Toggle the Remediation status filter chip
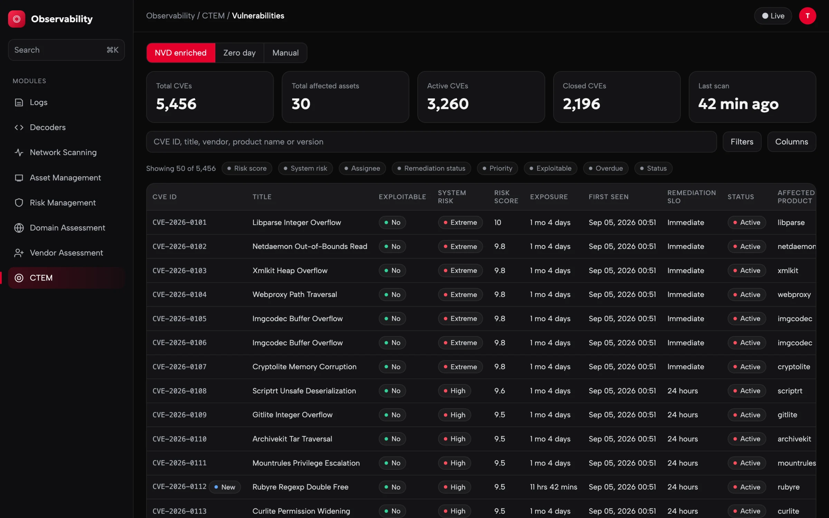Viewport: 829px width, 518px height. pyautogui.click(x=431, y=169)
